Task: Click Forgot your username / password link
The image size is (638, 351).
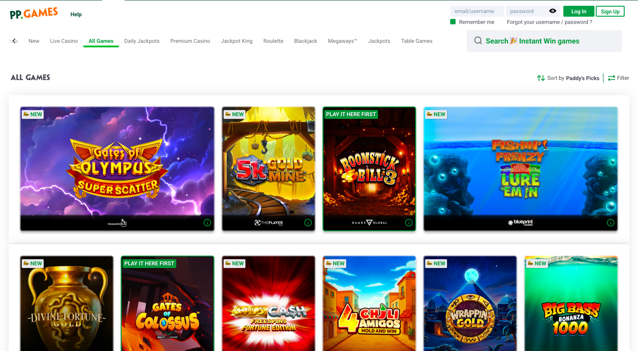Action: click(x=549, y=22)
